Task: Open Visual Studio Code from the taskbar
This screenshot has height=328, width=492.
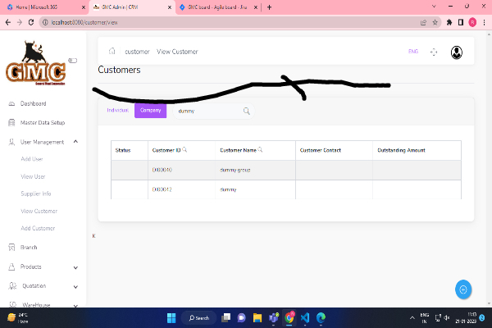Action: 303,317
